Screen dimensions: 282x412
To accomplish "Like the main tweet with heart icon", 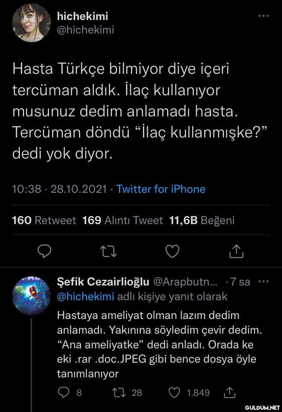I will [172, 251].
